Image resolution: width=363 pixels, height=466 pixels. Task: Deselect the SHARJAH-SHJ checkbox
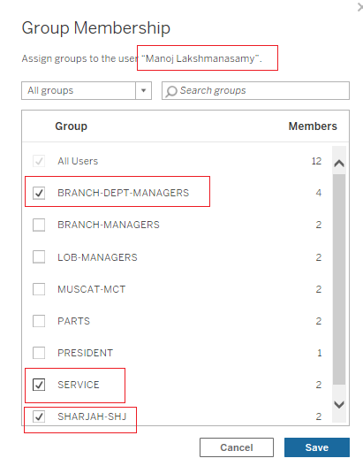39,416
